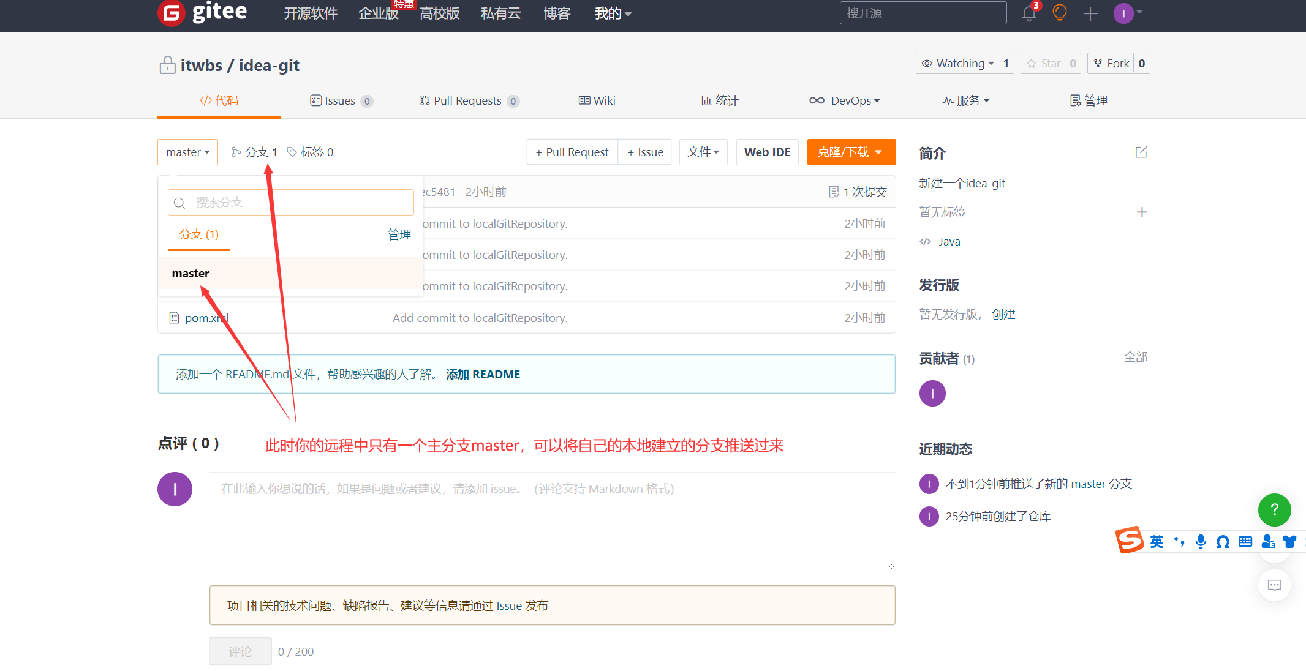The image size is (1306, 671).
Task: Open the chat feedback bubble icon
Action: [1274, 585]
